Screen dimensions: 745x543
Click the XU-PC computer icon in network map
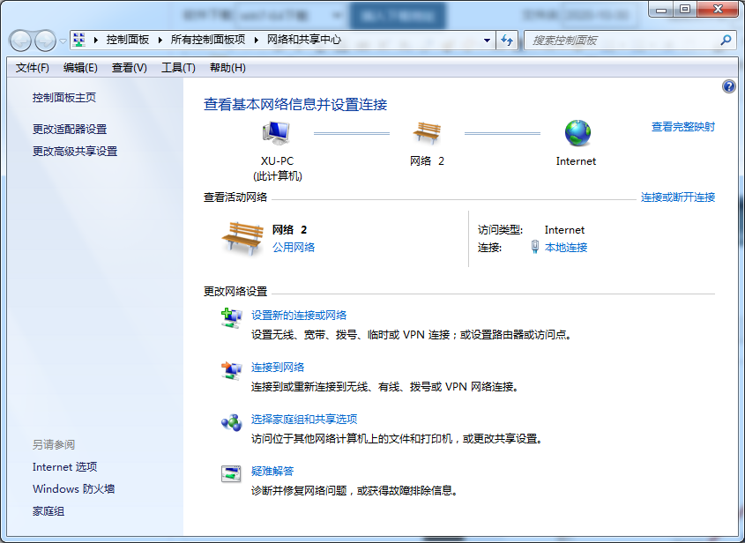274,131
